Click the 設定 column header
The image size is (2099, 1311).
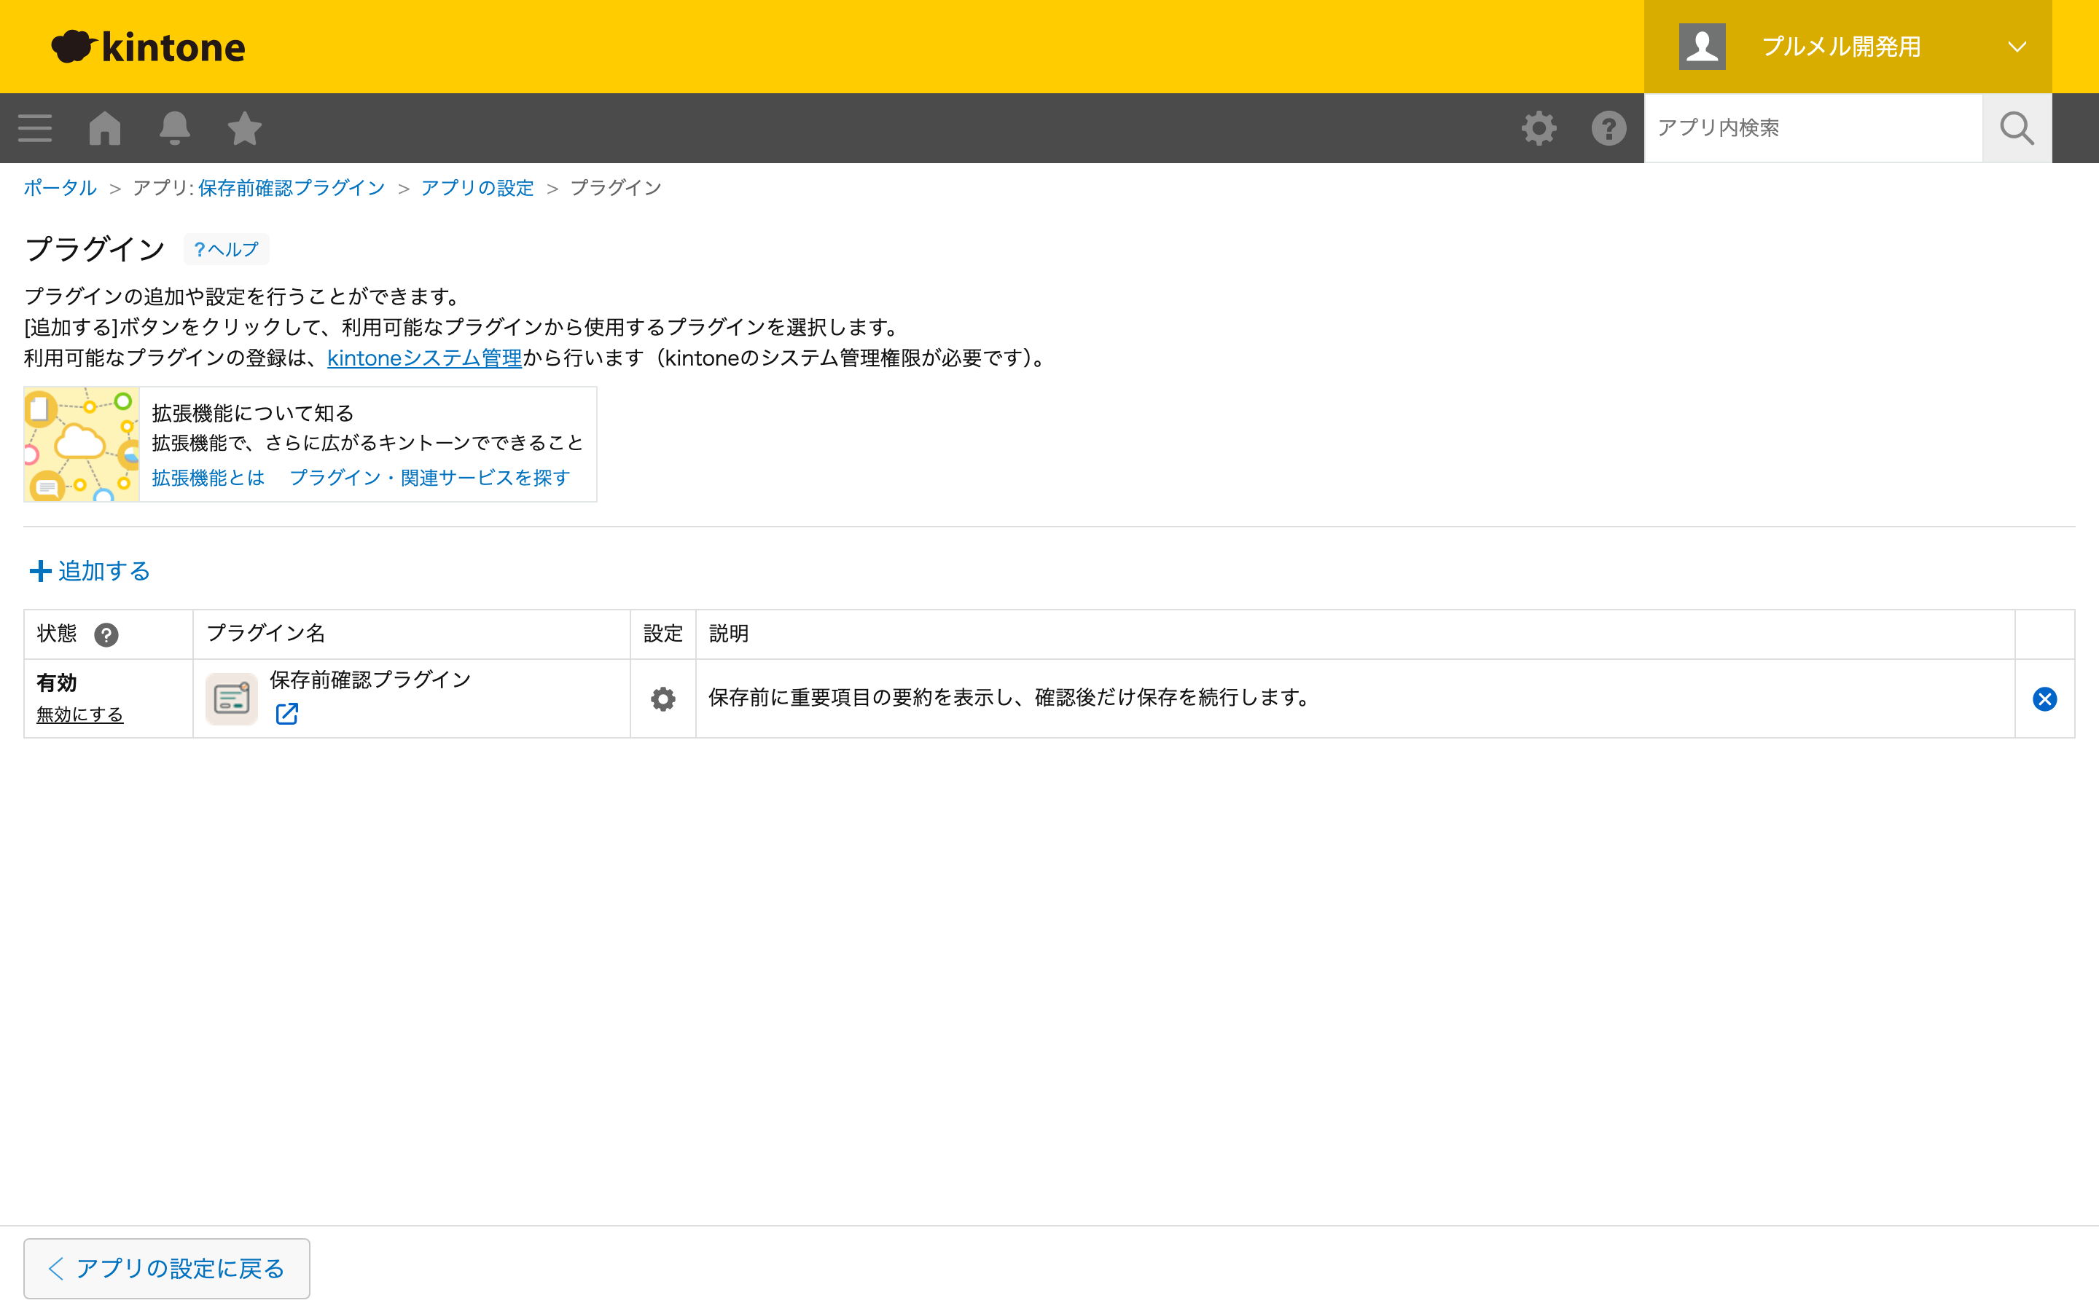pos(662,634)
